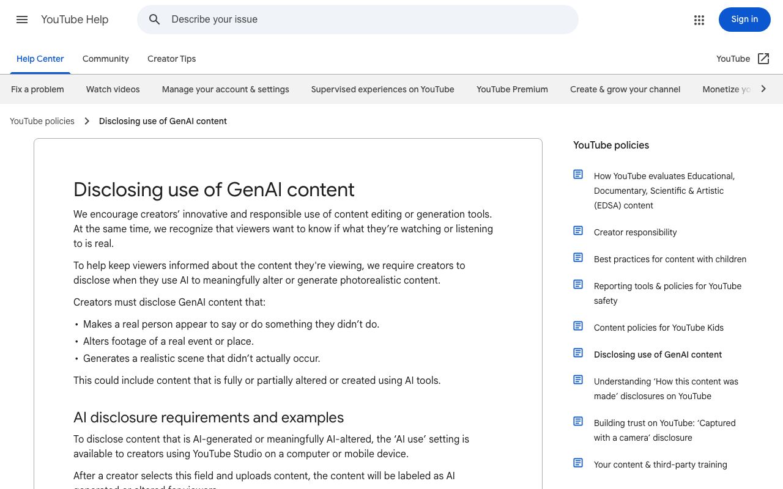Click article icon beside Reporting tools & policies

click(578, 285)
